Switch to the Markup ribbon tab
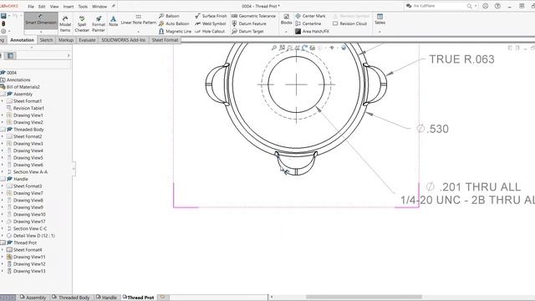The width and height of the screenshot is (535, 301). [x=66, y=40]
